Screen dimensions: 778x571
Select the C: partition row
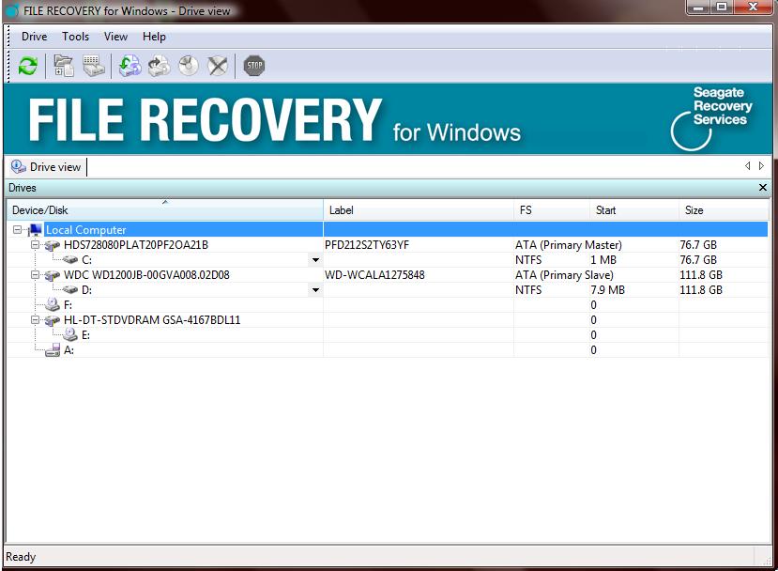(x=388, y=260)
